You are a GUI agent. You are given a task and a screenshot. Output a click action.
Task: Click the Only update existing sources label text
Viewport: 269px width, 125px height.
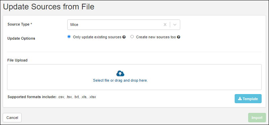97,37
